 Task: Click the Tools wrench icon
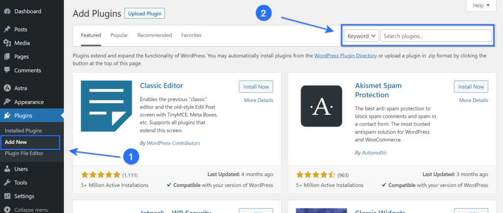[7, 183]
